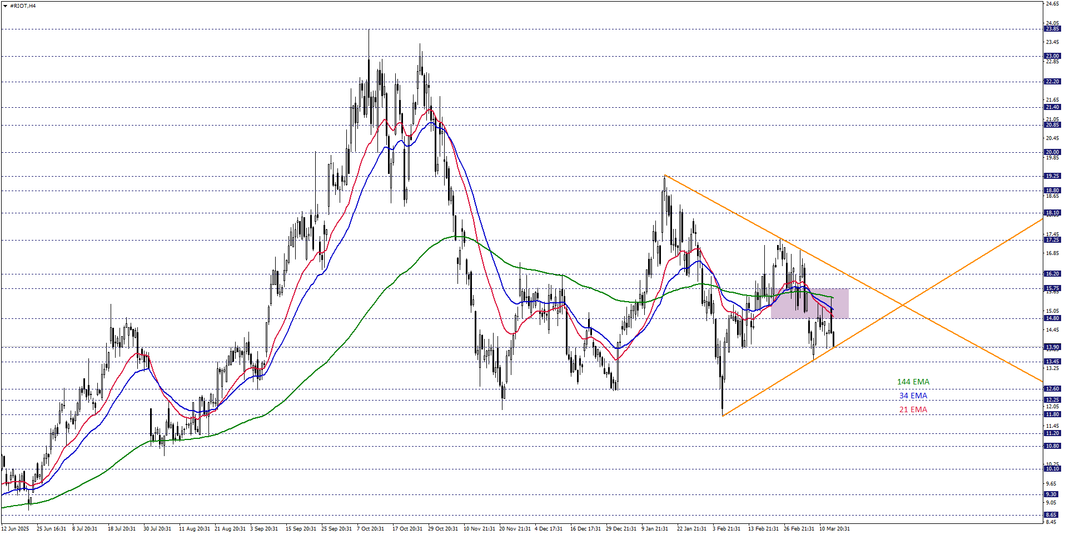Select the blue 34 EMA label
Image resolution: width=1065 pixels, height=535 pixels.
click(913, 396)
